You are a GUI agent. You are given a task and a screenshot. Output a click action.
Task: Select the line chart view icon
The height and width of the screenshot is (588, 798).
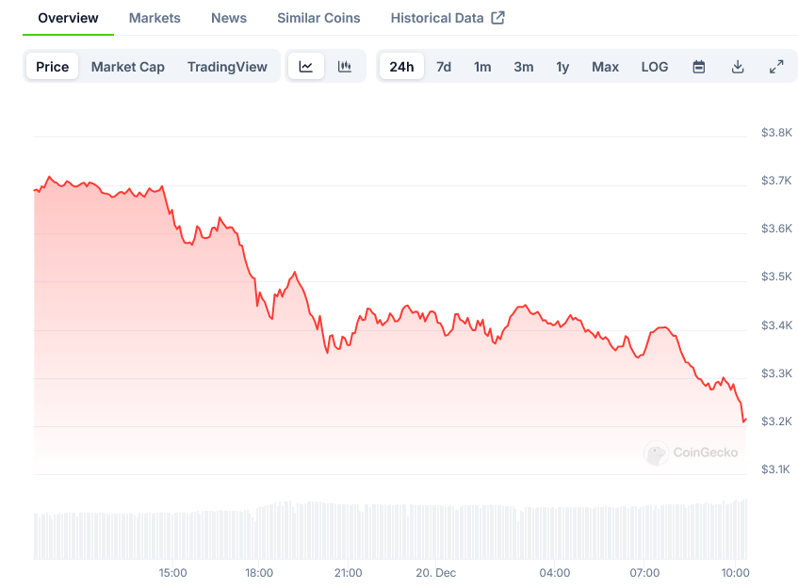[306, 66]
